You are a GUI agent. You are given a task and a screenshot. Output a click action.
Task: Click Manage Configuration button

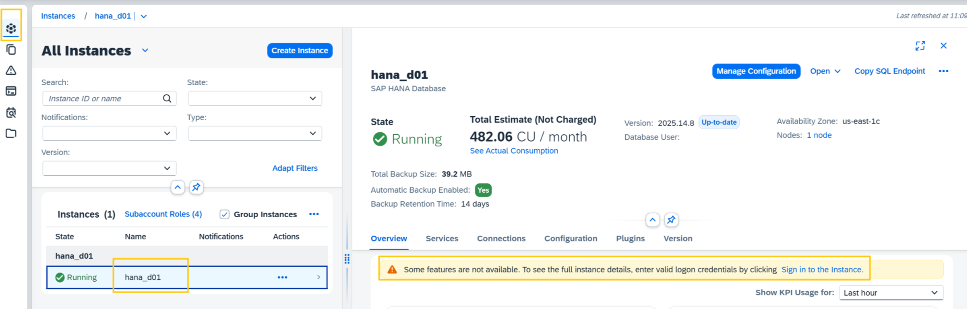click(x=756, y=71)
